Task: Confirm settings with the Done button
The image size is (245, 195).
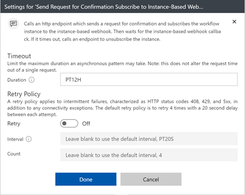Action: tap(86, 179)
